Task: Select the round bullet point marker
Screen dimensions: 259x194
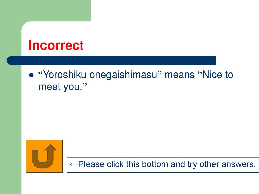Action: 31,75
